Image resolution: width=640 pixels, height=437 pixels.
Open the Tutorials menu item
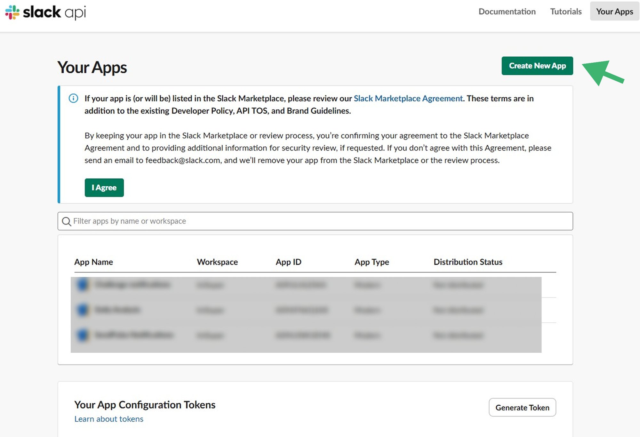[x=565, y=12]
